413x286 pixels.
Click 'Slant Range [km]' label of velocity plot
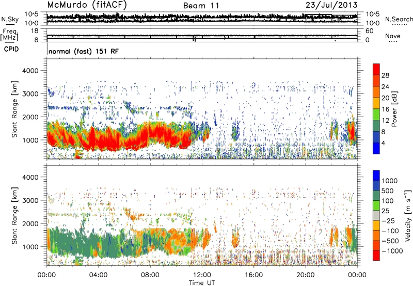point(14,216)
